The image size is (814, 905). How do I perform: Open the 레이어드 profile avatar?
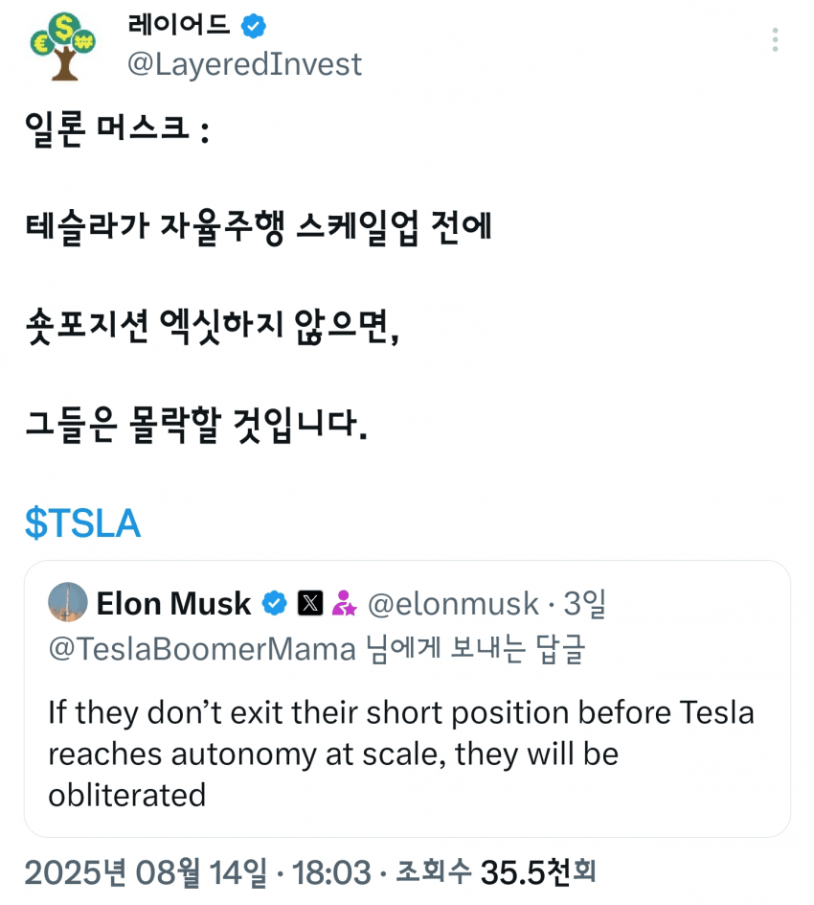pos(64,45)
